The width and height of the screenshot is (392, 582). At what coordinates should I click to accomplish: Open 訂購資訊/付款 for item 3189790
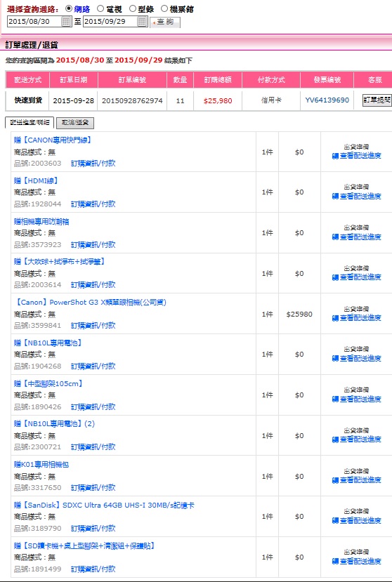93,528
